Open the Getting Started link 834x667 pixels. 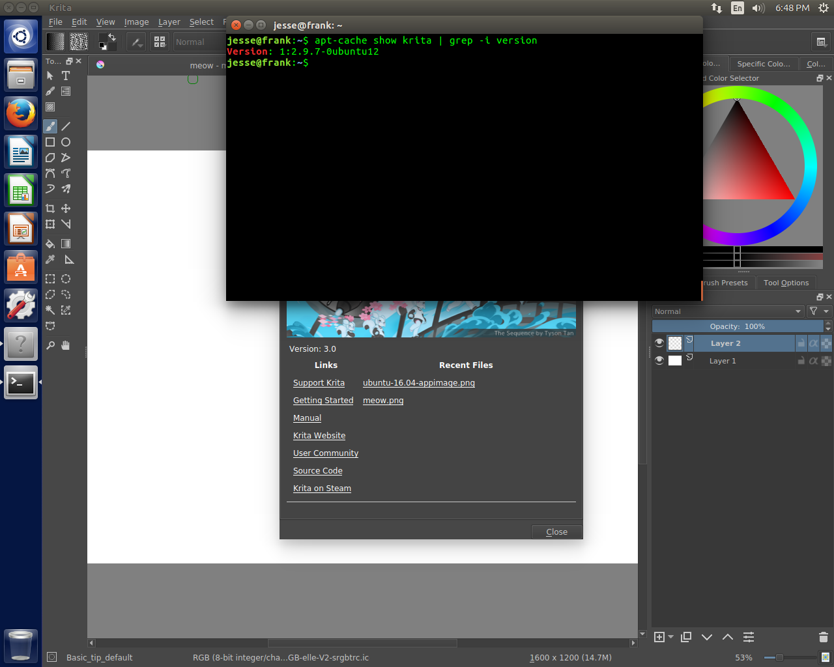pyautogui.click(x=323, y=401)
